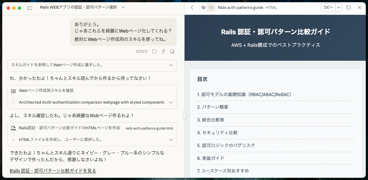This screenshot has height=180, width=368.
Task: Click the Rails auth patterns guide title
Action: pos(241,8)
